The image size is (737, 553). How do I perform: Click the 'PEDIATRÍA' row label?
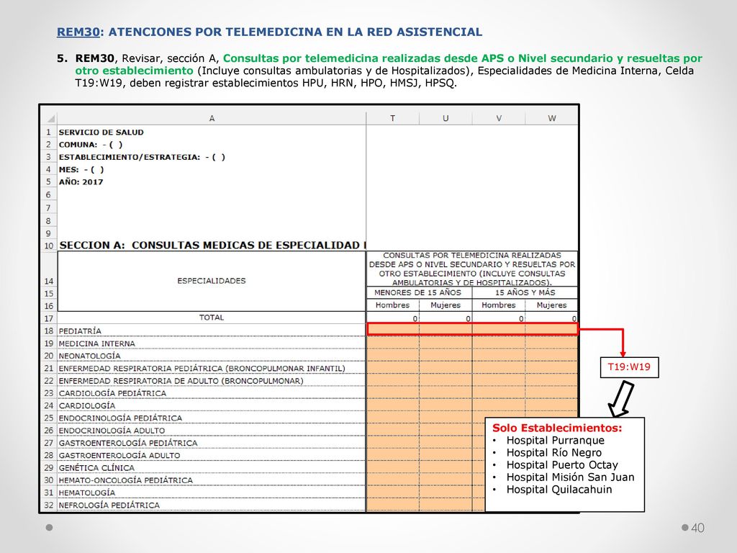(80, 331)
